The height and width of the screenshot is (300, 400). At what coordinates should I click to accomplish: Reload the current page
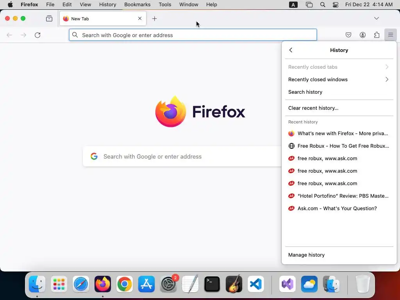click(37, 35)
